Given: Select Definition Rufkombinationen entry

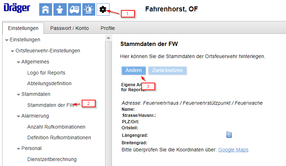Looking at the screenshot, I should [59, 138].
